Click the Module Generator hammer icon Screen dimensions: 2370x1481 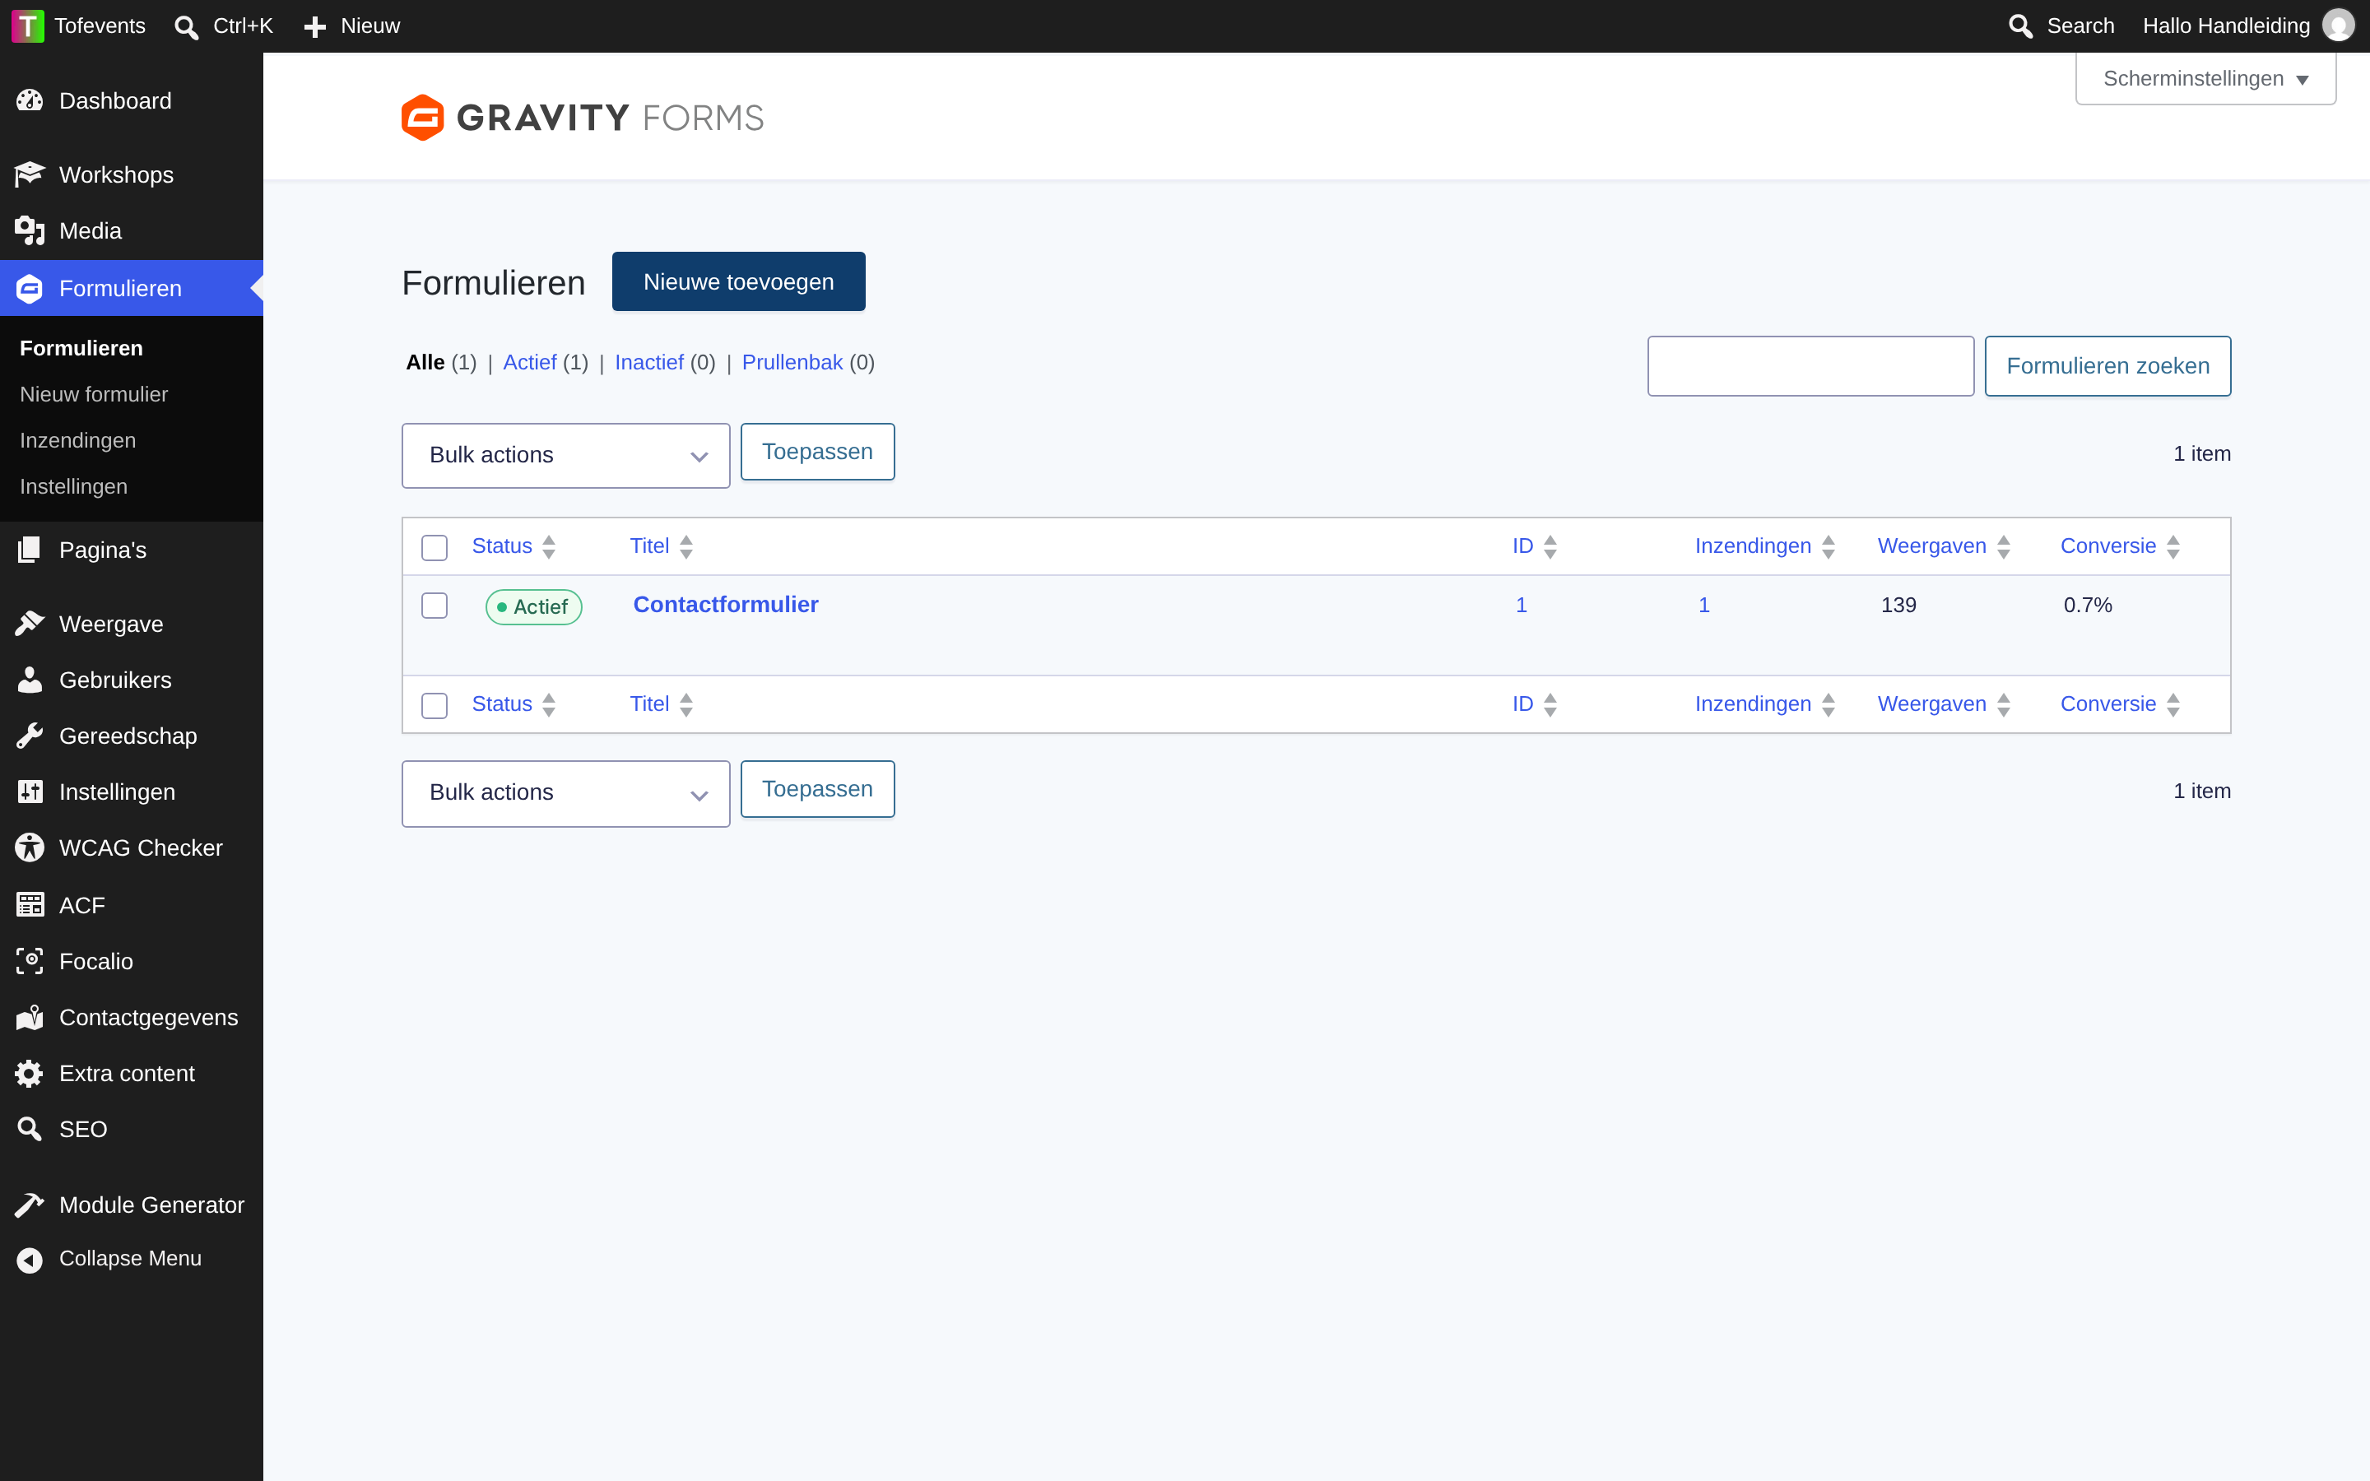click(x=30, y=1205)
